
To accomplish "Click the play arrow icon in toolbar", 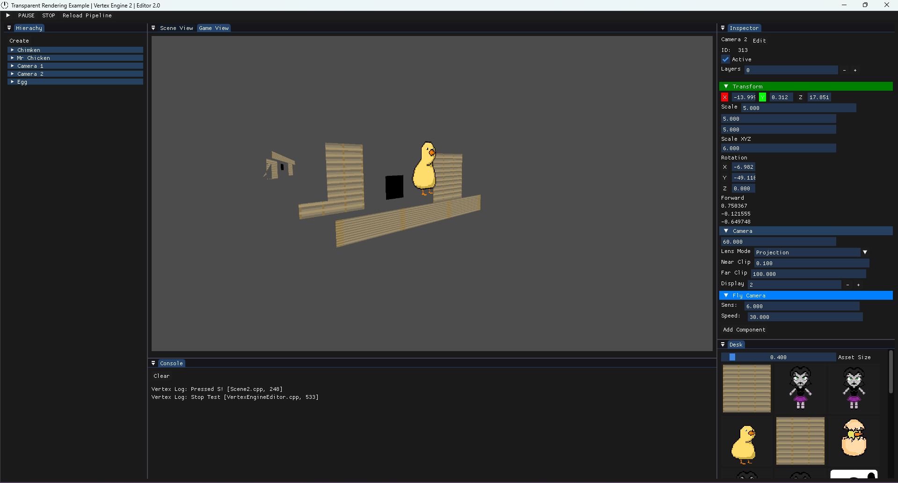I will pyautogui.click(x=8, y=15).
